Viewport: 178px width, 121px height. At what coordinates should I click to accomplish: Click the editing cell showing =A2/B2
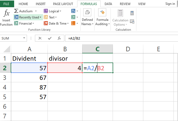(98, 68)
